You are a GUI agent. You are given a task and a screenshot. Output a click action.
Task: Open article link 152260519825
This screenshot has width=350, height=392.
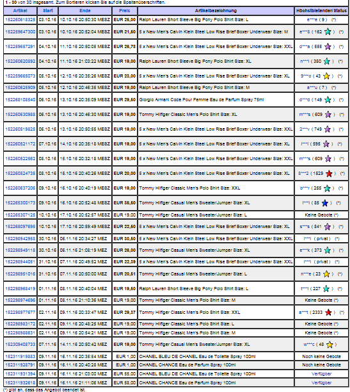(20, 129)
